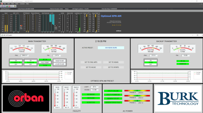This screenshot has height=113, width=203.
Task: Click the LOWER POWER button
Action: click(60, 64)
